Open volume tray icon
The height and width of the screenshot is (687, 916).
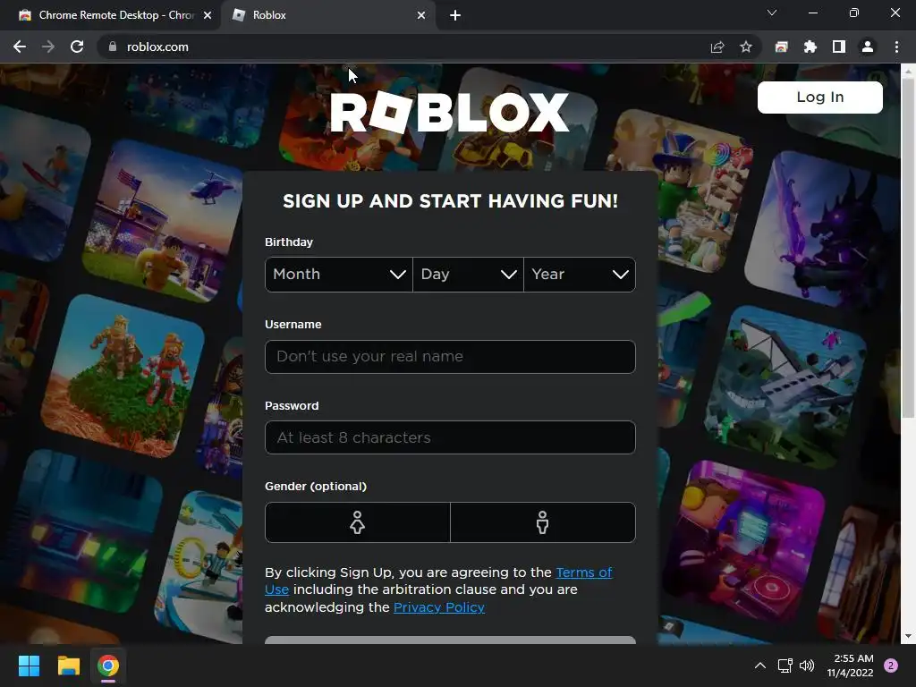pos(807,666)
